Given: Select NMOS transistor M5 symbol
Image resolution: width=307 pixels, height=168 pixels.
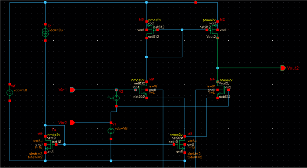Looking at the screenshot, I should tap(50, 144).
